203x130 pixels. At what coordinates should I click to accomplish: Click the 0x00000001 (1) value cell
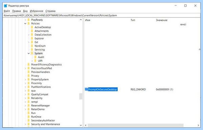tap(164, 90)
